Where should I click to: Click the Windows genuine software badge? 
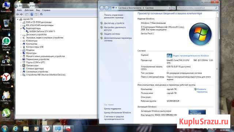point(197,112)
